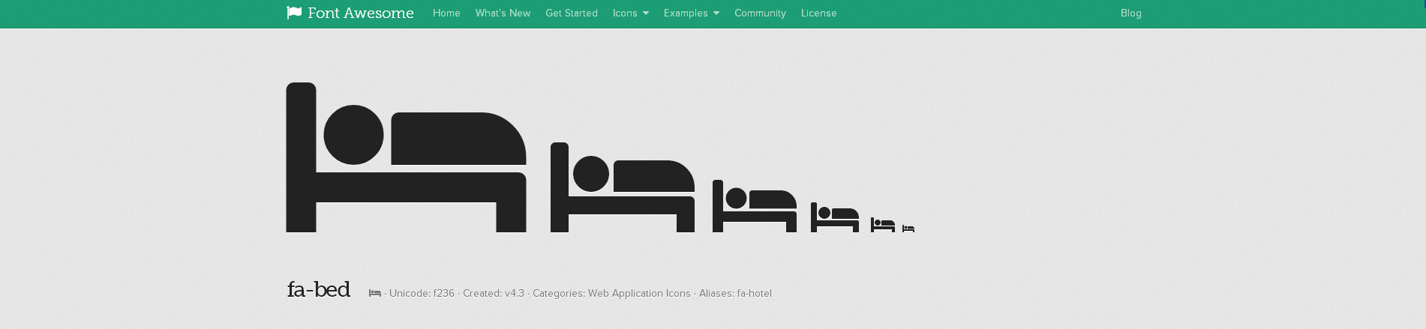Screen dimensions: 1426x329
Task: Click the caret arrow next to Icons
Action: [646, 13]
